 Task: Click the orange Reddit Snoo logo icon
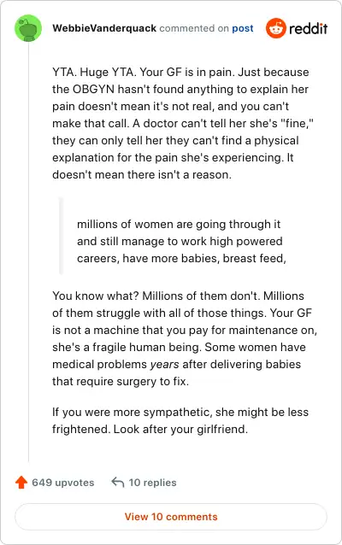click(275, 28)
